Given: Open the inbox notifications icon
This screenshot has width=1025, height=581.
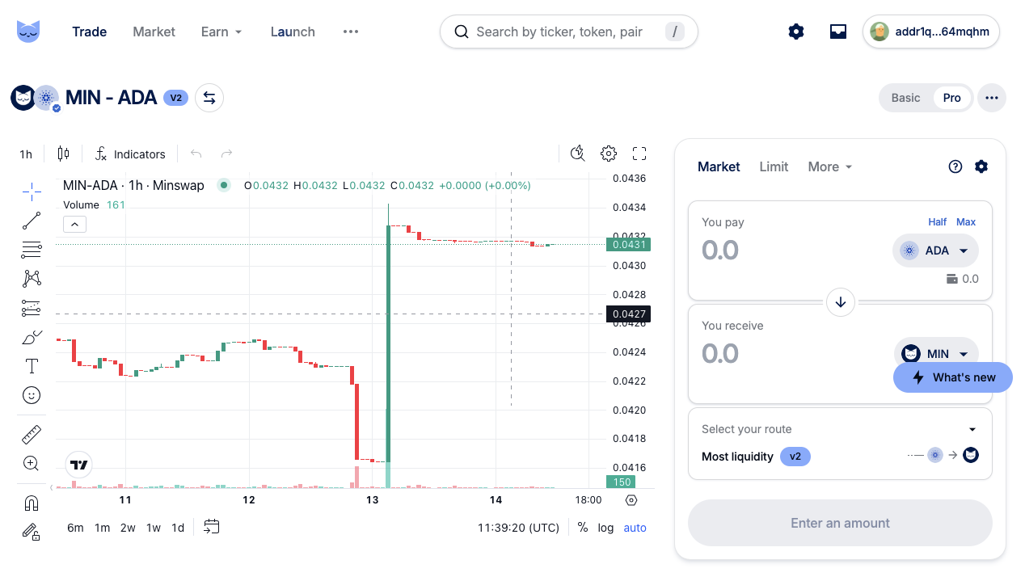Looking at the screenshot, I should coord(838,32).
